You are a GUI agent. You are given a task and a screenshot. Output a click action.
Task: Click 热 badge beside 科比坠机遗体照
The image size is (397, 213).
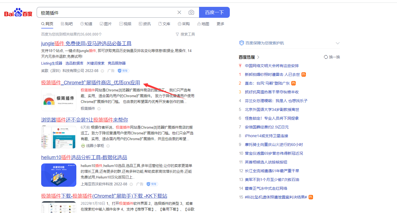coord(311,197)
